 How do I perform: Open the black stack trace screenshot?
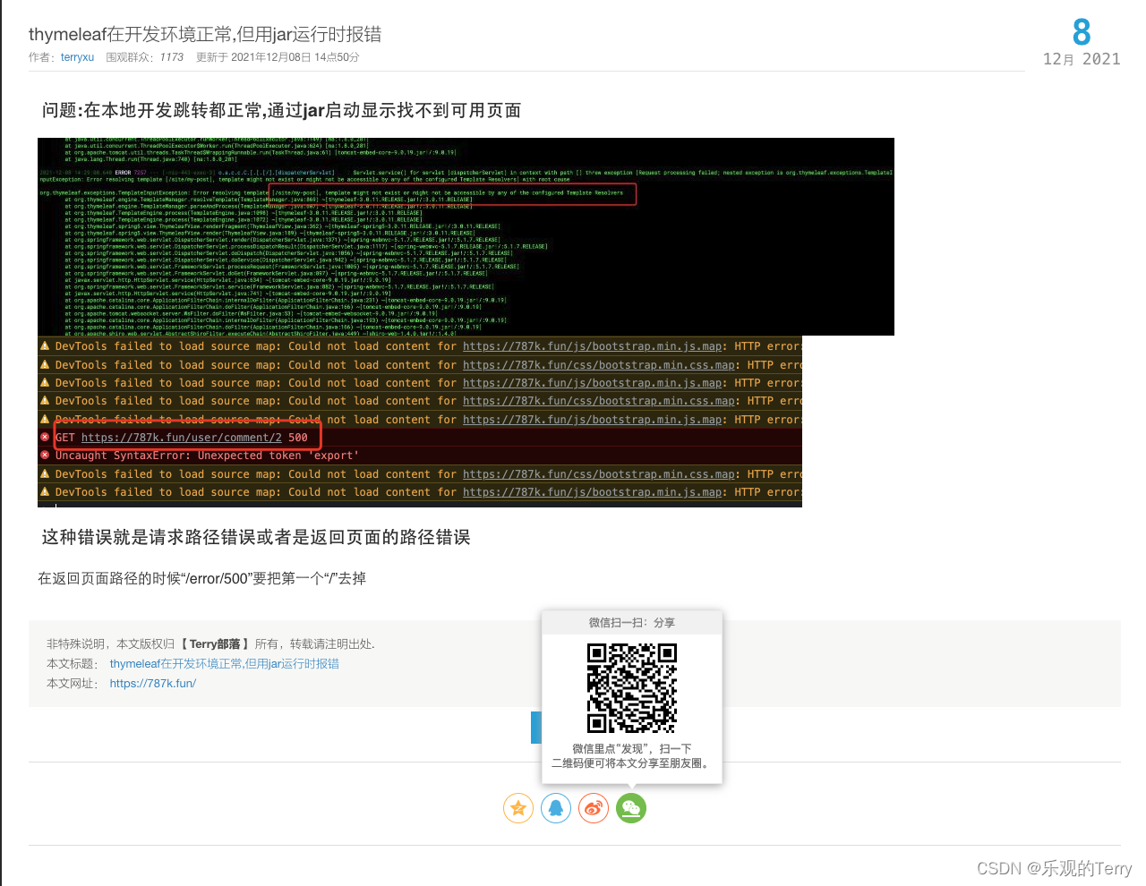tap(466, 236)
